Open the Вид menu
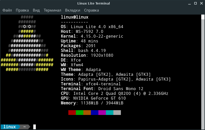The width and height of the screenshot is (205, 130). (x=36, y=10)
